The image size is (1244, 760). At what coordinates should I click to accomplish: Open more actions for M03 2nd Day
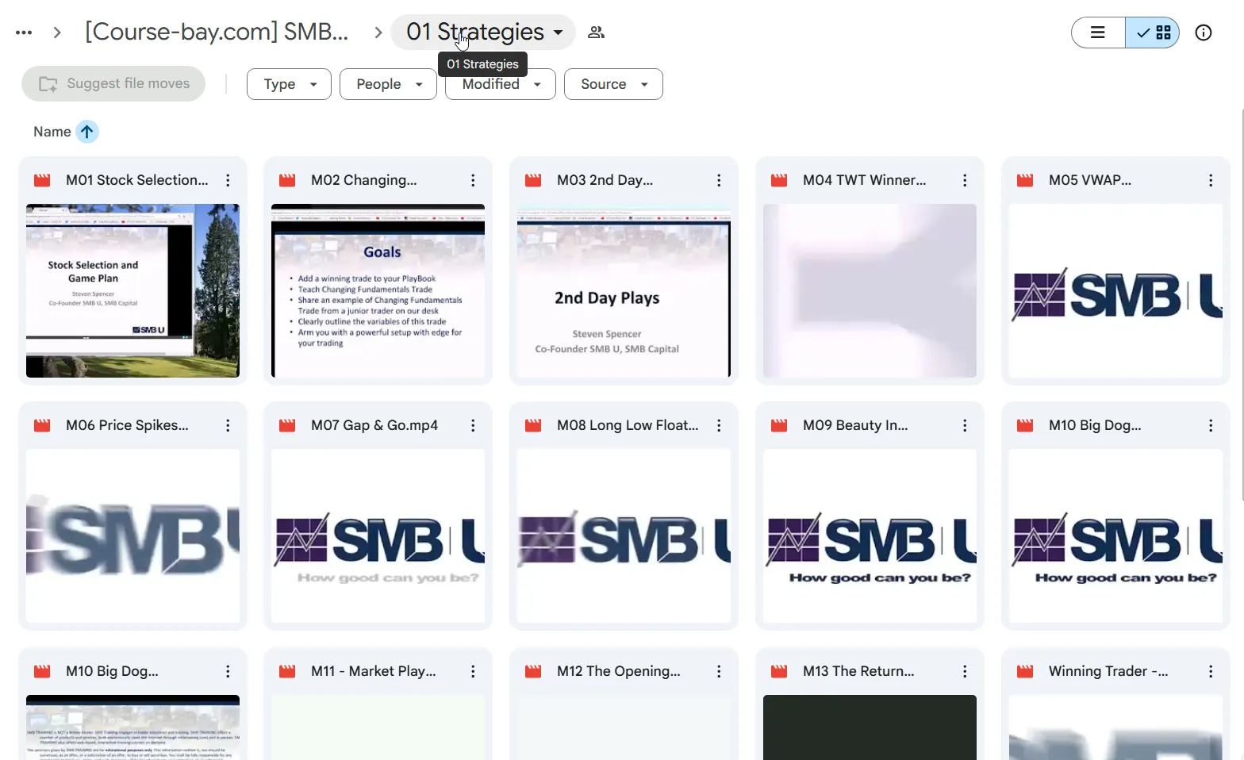click(x=719, y=181)
